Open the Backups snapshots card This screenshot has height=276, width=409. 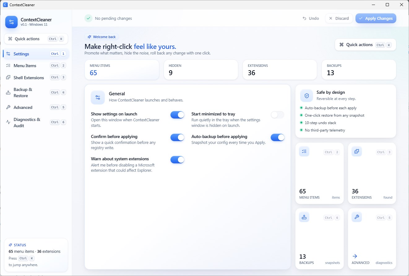click(x=320, y=239)
